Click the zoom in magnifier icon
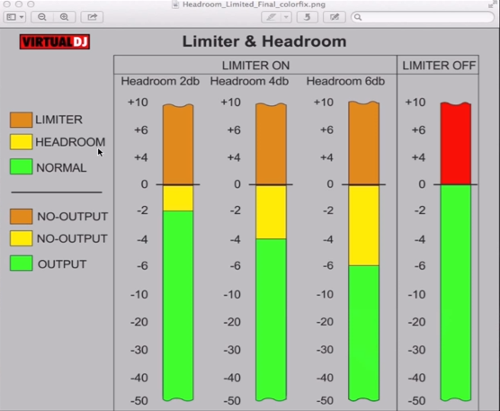The height and width of the screenshot is (411, 500). (64, 17)
